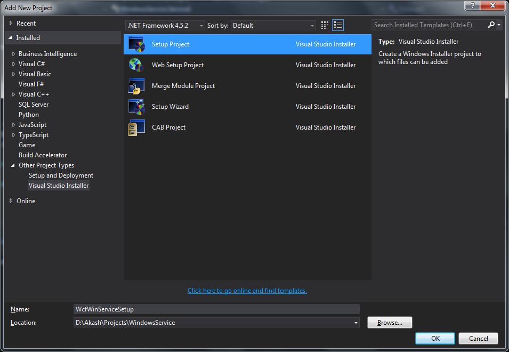
Task: Expand the Online section
Action: click(10, 201)
